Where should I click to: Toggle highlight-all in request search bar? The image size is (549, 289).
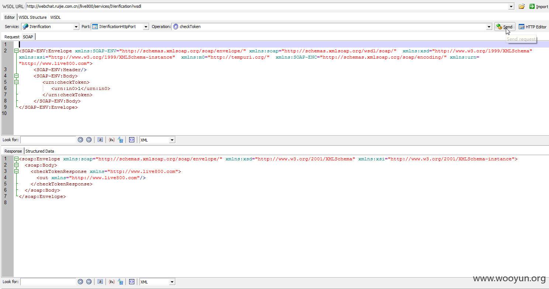coord(100,140)
